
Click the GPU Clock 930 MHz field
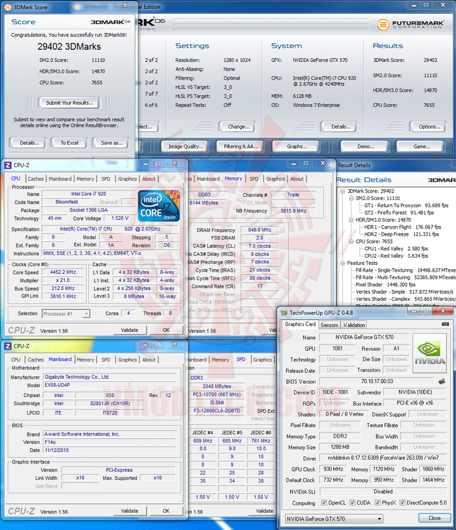point(333,469)
